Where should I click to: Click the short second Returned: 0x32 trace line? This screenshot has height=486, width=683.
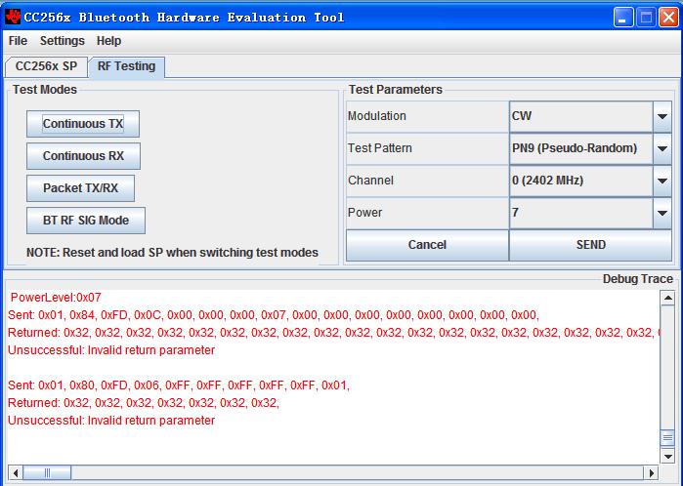click(144, 403)
